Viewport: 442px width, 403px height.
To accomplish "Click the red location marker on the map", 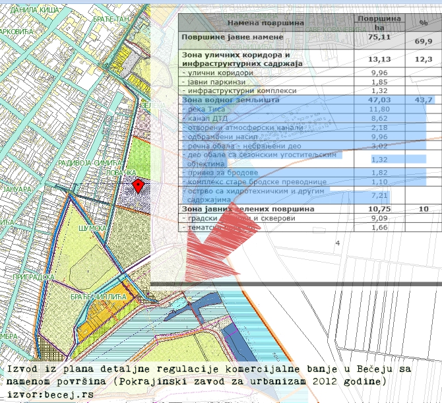I will pyautogui.click(x=138, y=186).
